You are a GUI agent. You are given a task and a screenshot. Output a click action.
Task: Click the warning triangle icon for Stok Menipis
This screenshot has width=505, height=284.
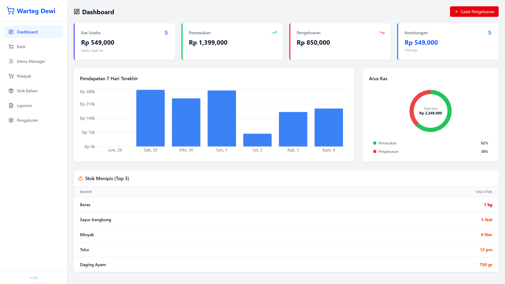pos(80,178)
